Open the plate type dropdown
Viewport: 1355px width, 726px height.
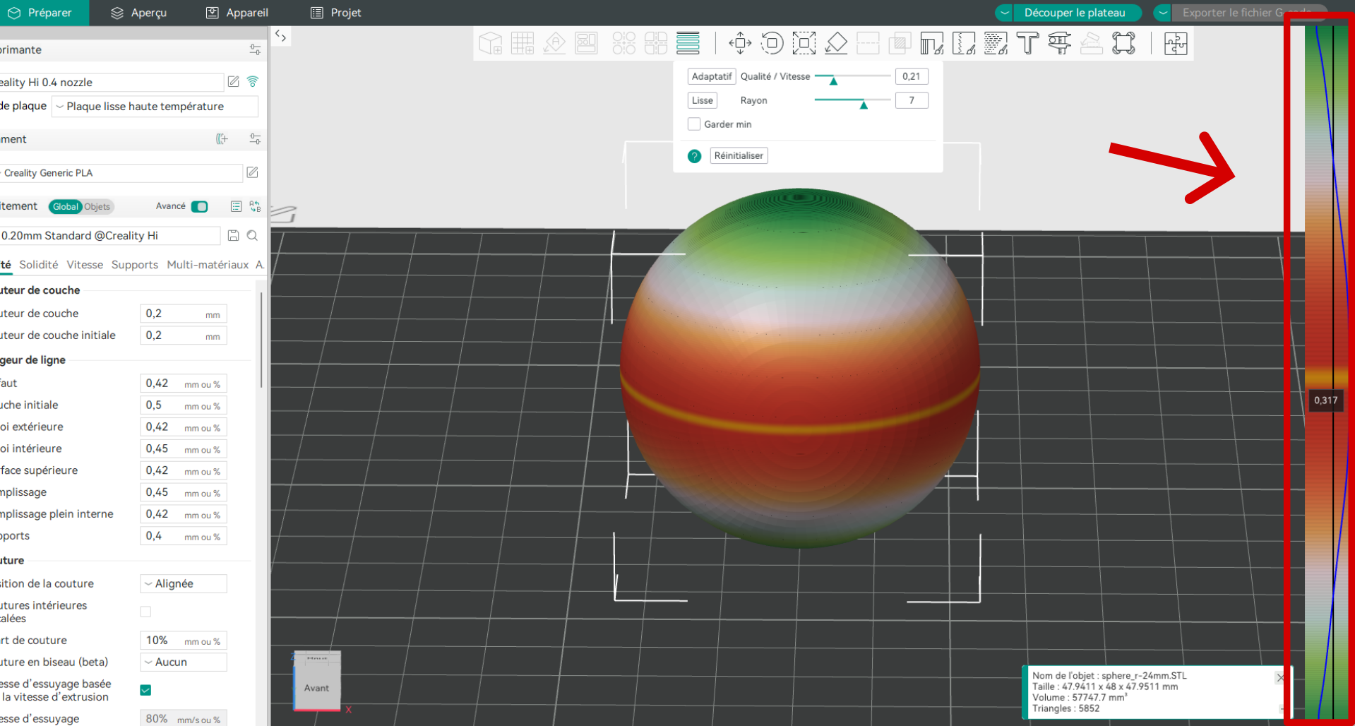pos(155,107)
